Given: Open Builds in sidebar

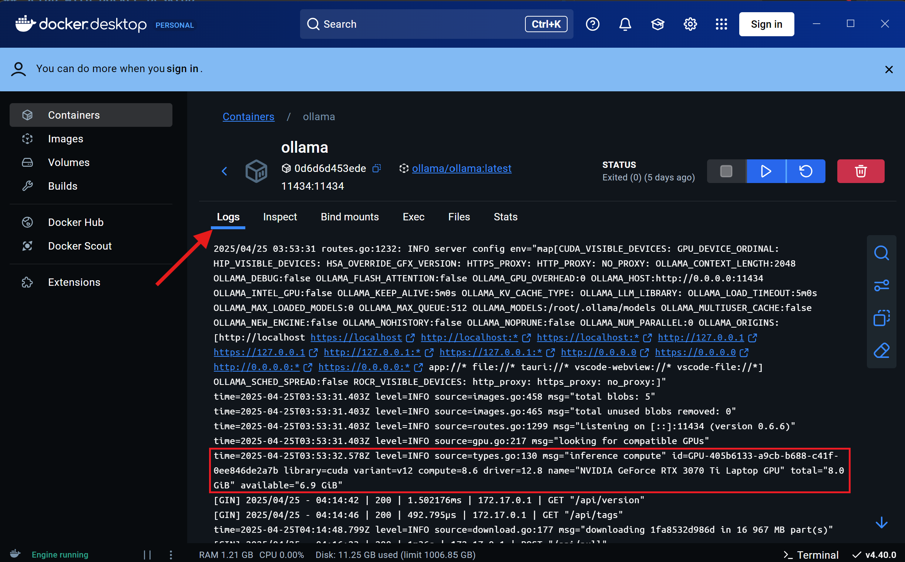Looking at the screenshot, I should tap(91, 186).
